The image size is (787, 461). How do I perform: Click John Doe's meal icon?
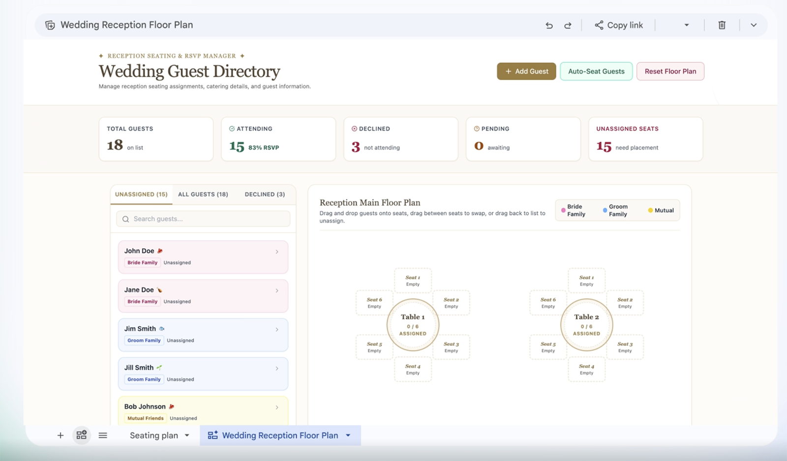[x=160, y=251]
